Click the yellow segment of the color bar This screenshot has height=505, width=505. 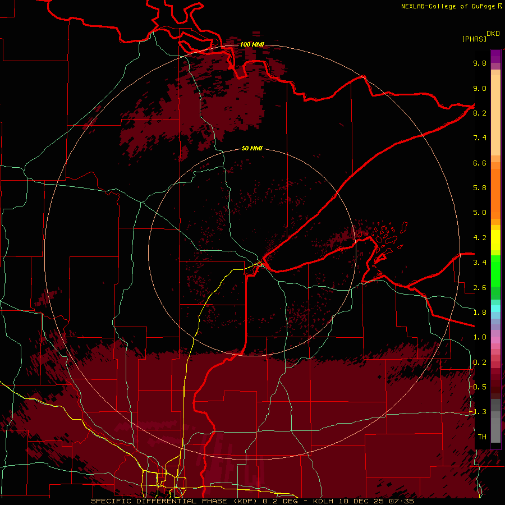[x=495, y=240]
